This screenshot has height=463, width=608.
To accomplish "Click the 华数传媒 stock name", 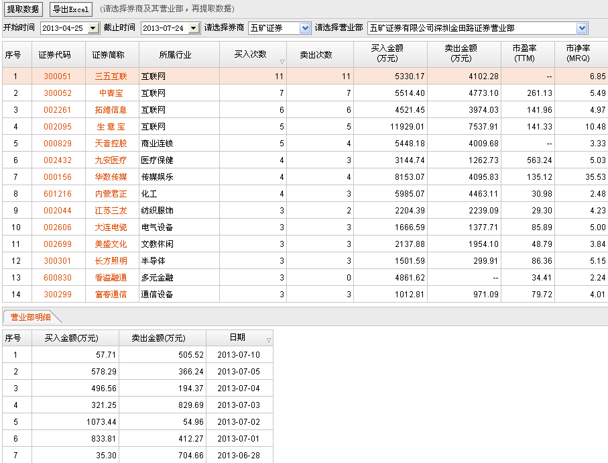I will point(111,177).
